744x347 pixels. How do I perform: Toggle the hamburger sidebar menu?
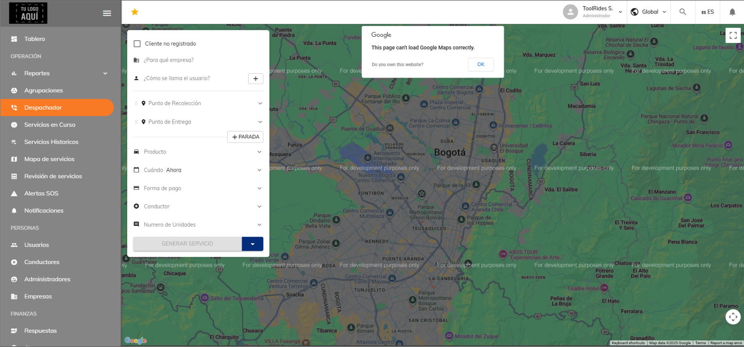[x=107, y=13]
